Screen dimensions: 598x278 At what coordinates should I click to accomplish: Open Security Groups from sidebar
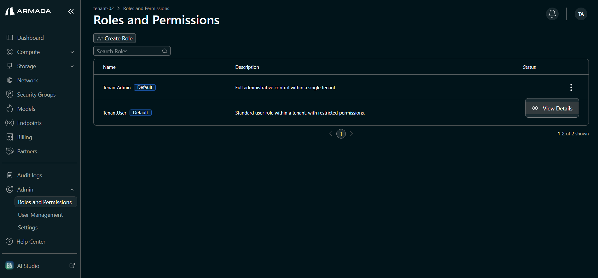pyautogui.click(x=36, y=95)
